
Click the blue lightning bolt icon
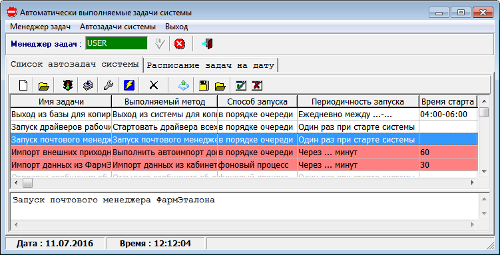coord(128,85)
